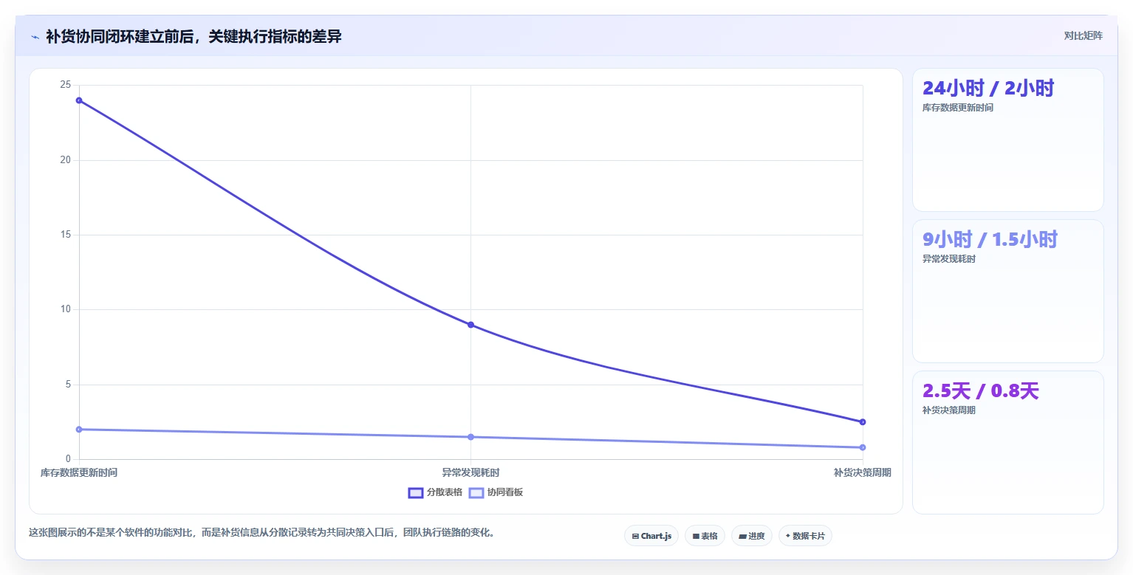This screenshot has width=1133, height=575.
Task: Click the y-axis value 15
Action: (x=65, y=235)
